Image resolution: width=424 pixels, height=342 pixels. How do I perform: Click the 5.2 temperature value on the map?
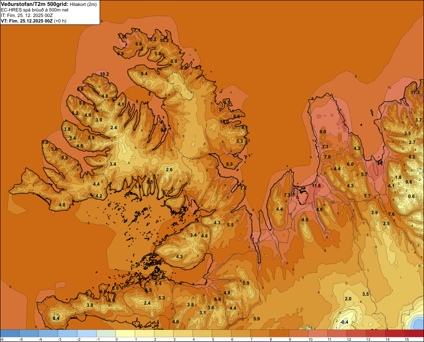point(75,113)
